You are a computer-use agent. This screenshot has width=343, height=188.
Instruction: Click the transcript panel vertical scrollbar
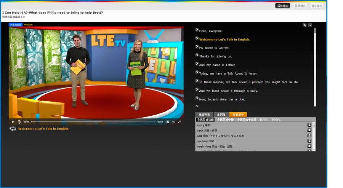coord(315,67)
